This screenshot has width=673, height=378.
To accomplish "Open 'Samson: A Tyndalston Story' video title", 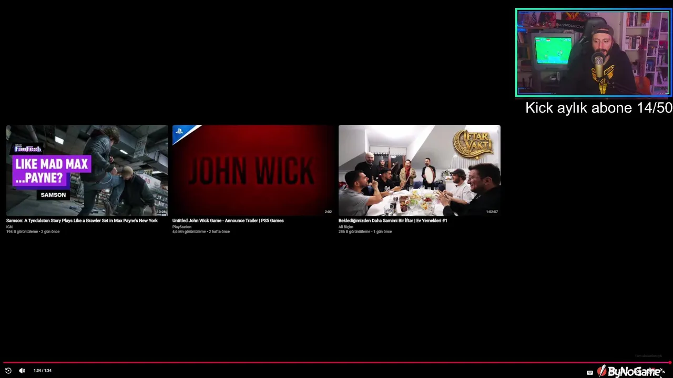I will click(x=82, y=220).
